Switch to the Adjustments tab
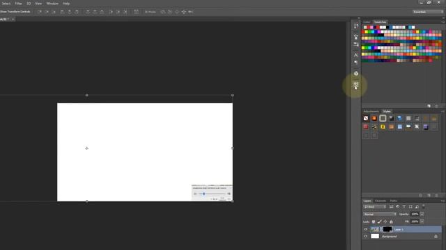Screen dimensions: 446x250 tap(371, 111)
